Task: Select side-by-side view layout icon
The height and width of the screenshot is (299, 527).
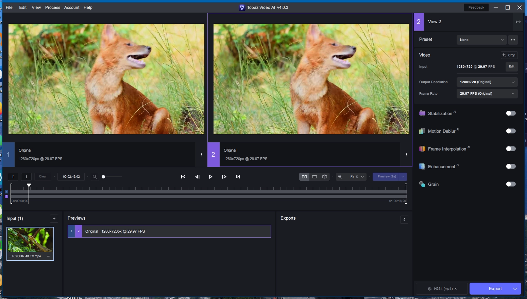Action: [304, 177]
